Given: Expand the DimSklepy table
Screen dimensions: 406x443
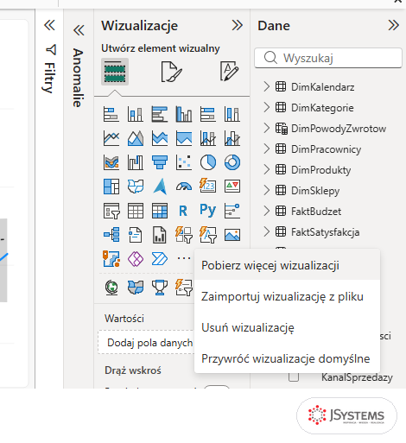Looking at the screenshot, I should (267, 190).
